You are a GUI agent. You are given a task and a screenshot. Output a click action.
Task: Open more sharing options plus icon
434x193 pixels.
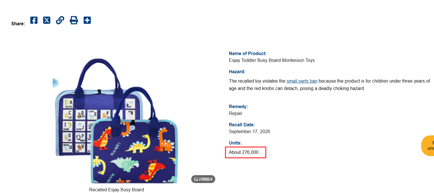87,20
